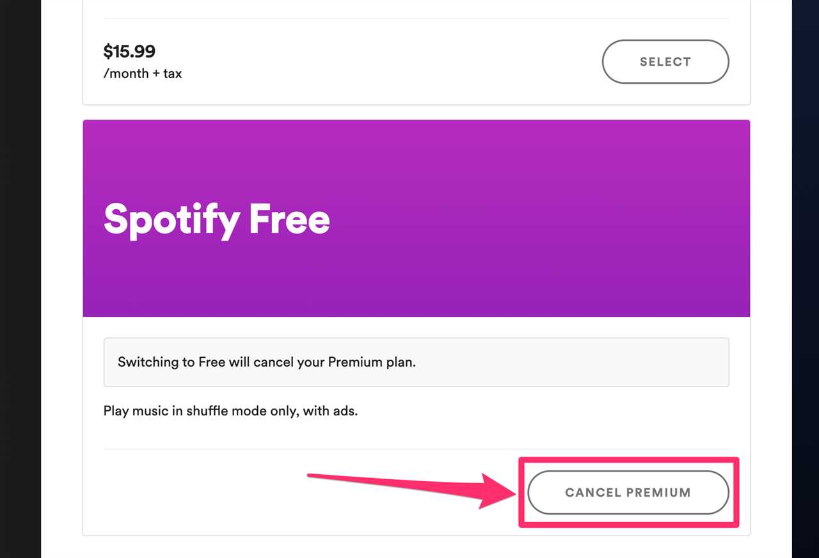
Task: Select the $15.99 plan card
Action: (x=416, y=61)
